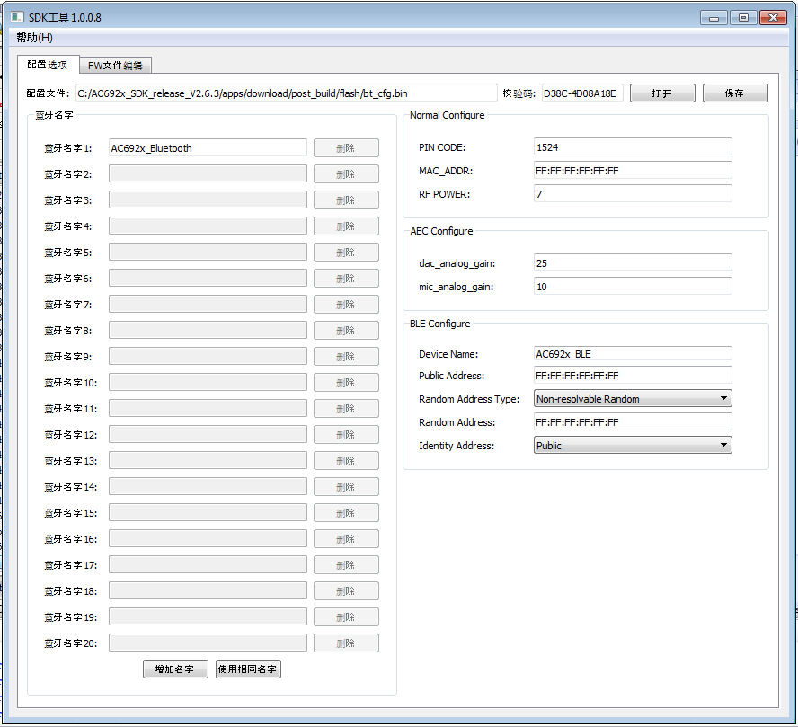Click the SDK tool title bar icon

[x=17, y=18]
